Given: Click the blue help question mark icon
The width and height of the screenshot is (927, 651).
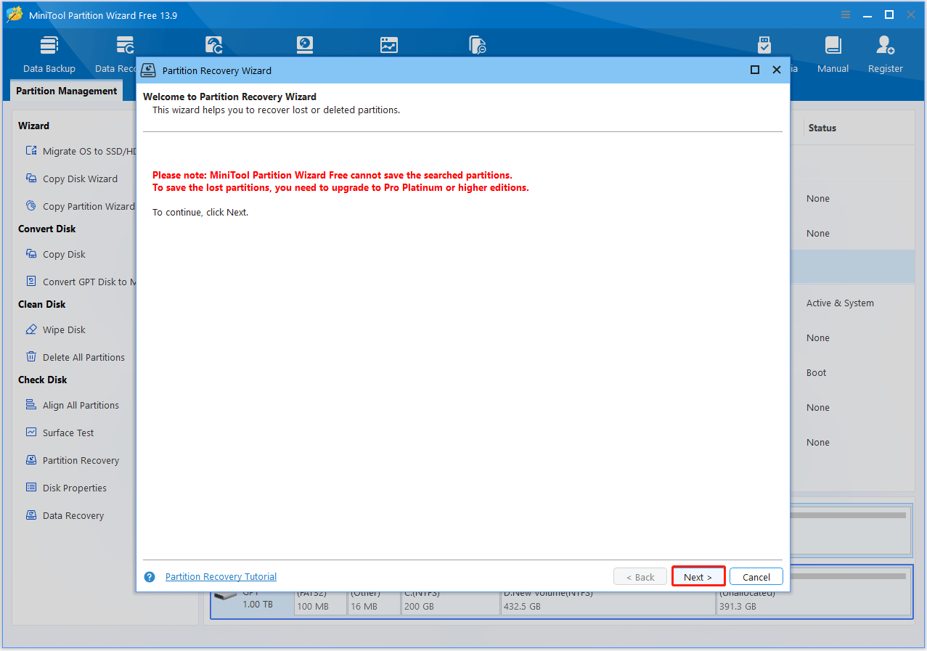Looking at the screenshot, I should point(150,577).
